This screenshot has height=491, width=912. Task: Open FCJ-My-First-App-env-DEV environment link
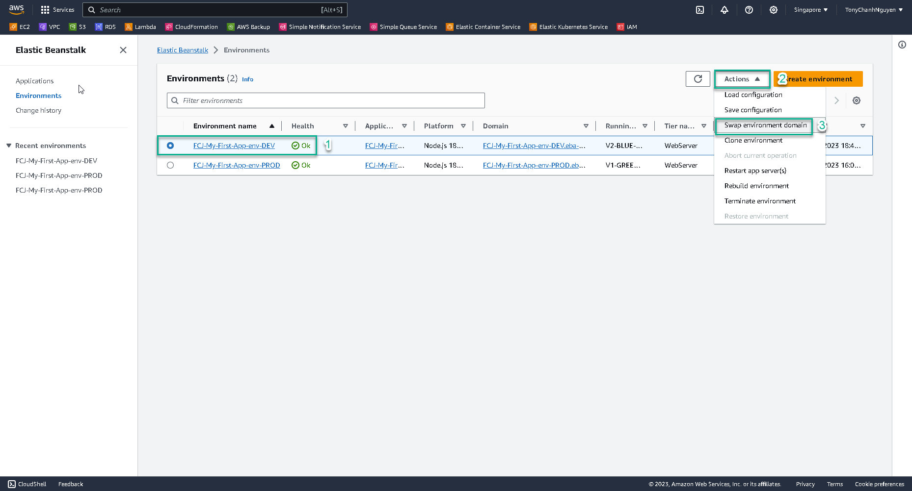click(234, 146)
